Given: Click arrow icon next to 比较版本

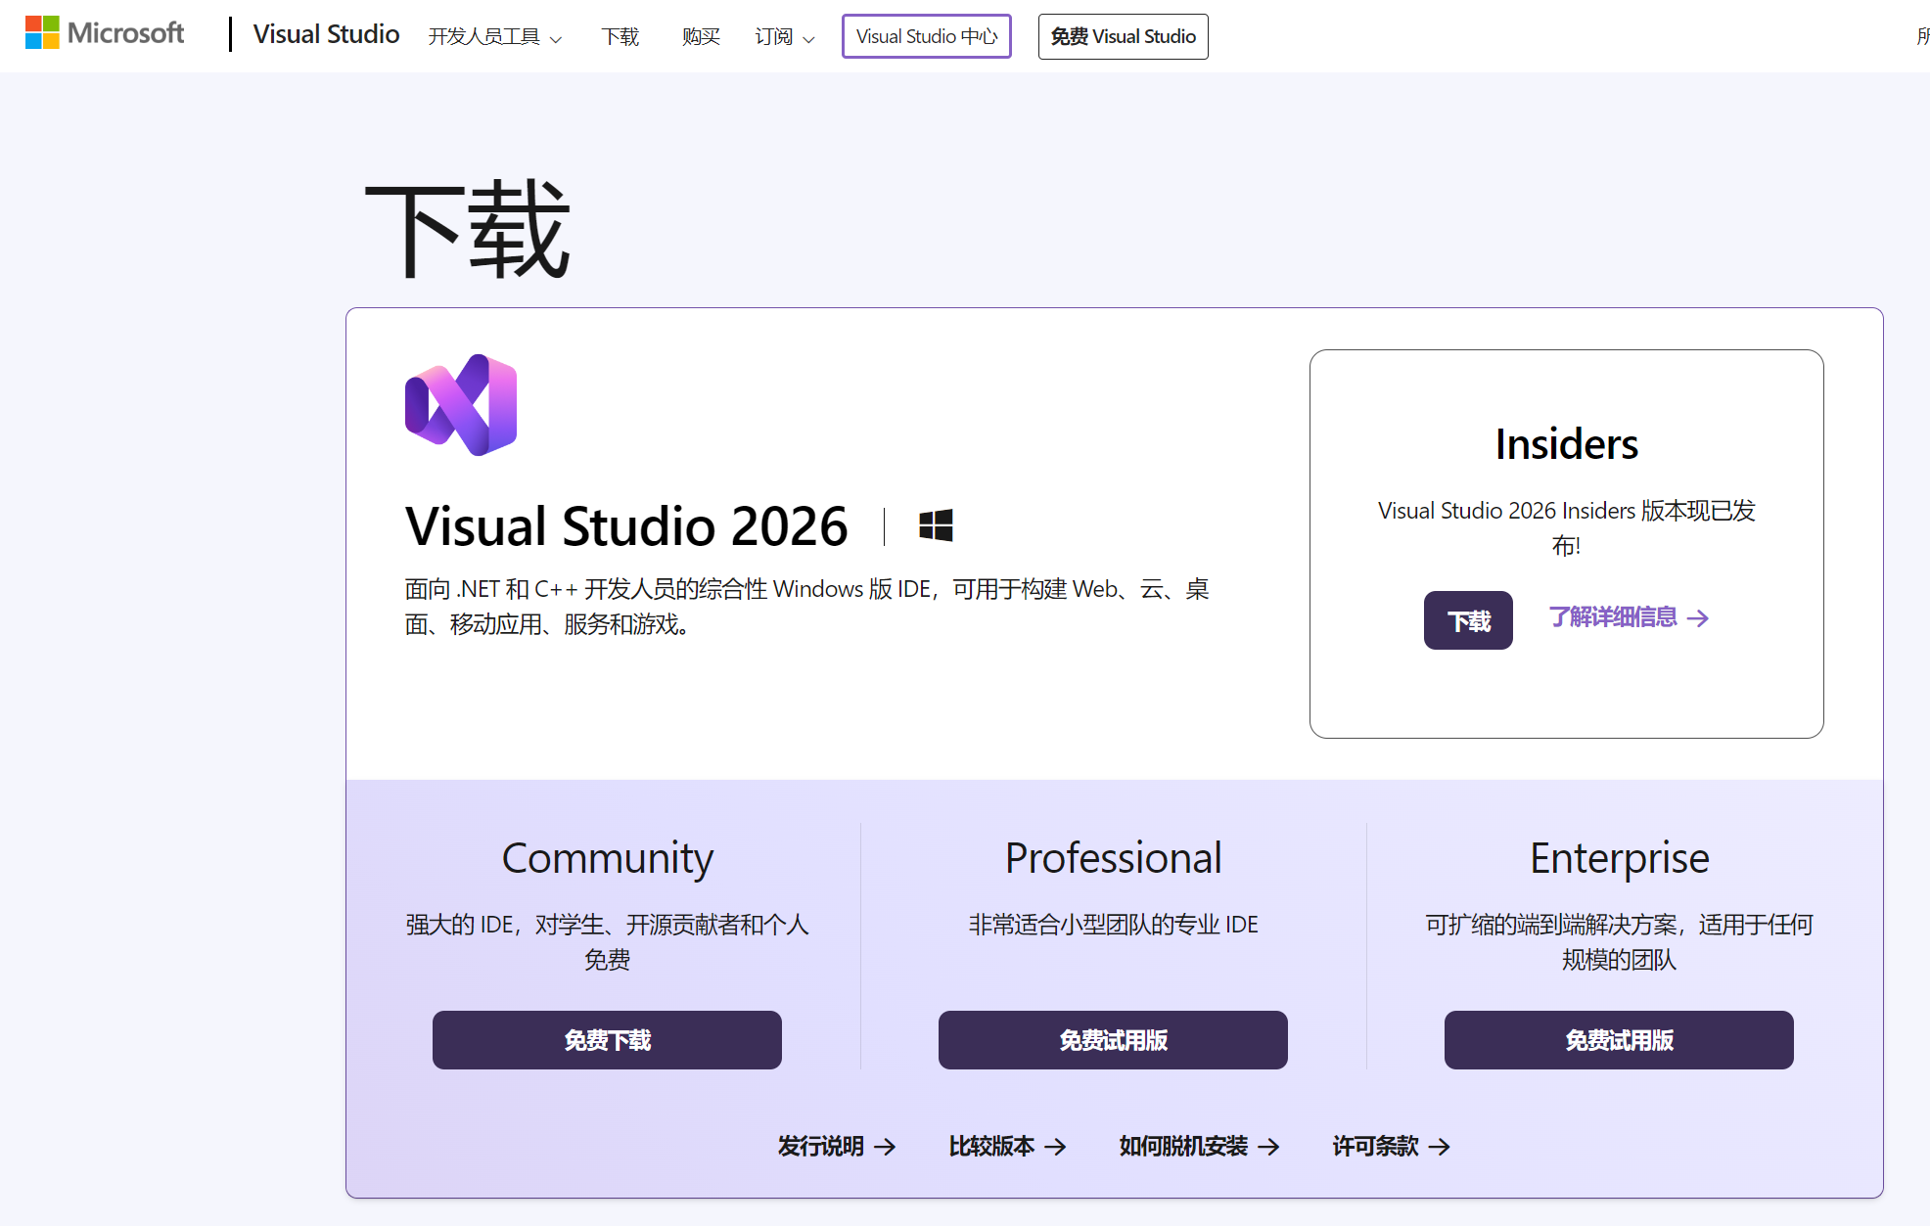Looking at the screenshot, I should click(x=1055, y=1147).
